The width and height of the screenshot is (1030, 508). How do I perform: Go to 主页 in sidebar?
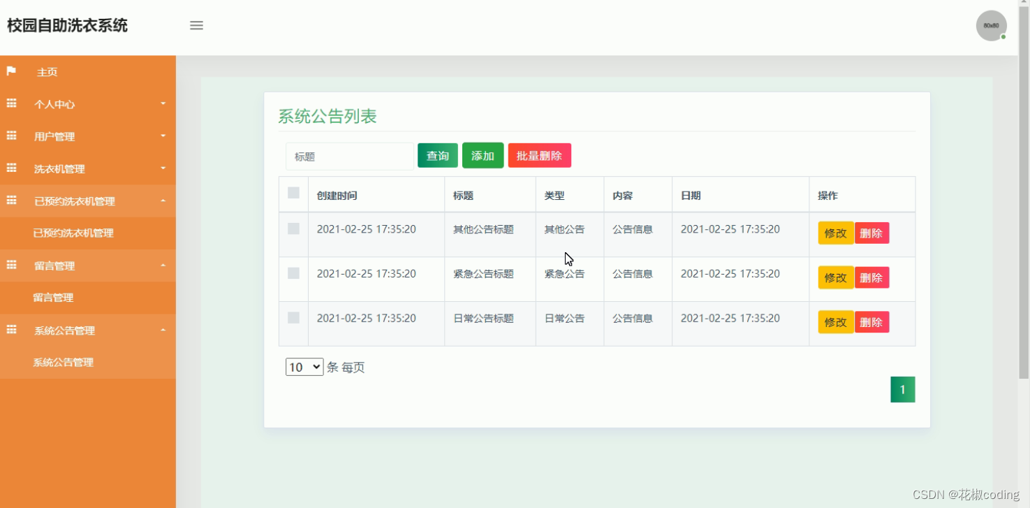[x=88, y=72]
